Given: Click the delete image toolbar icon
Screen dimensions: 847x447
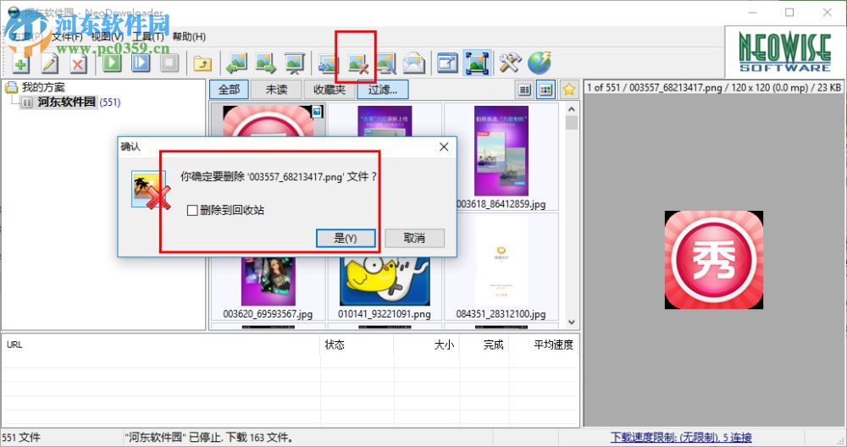Looking at the screenshot, I should [357, 63].
